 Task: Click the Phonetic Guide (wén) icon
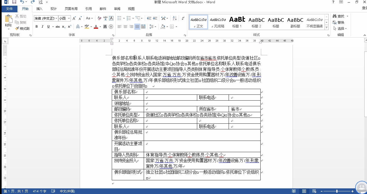(x=105, y=19)
